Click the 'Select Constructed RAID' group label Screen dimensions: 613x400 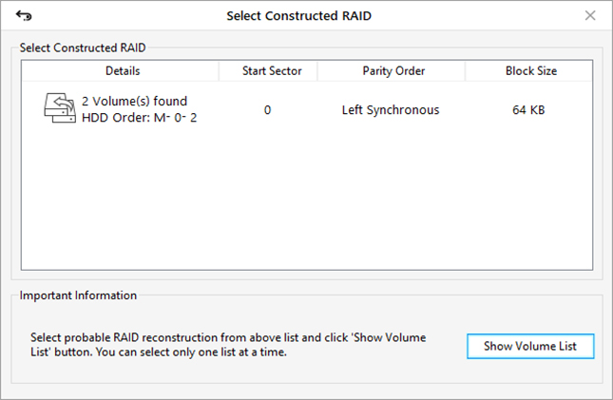tap(83, 48)
